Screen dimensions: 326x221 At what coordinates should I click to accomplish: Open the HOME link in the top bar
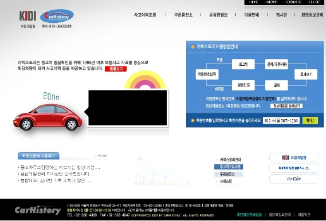point(254,2)
